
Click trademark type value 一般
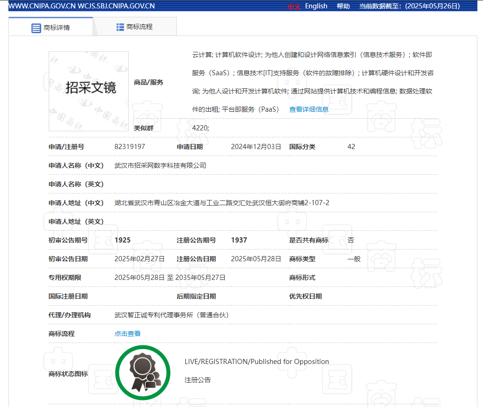(354, 259)
